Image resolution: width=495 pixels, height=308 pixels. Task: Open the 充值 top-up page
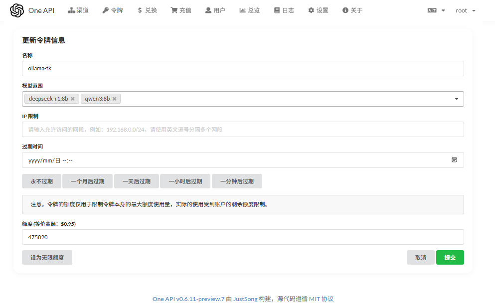click(x=181, y=10)
